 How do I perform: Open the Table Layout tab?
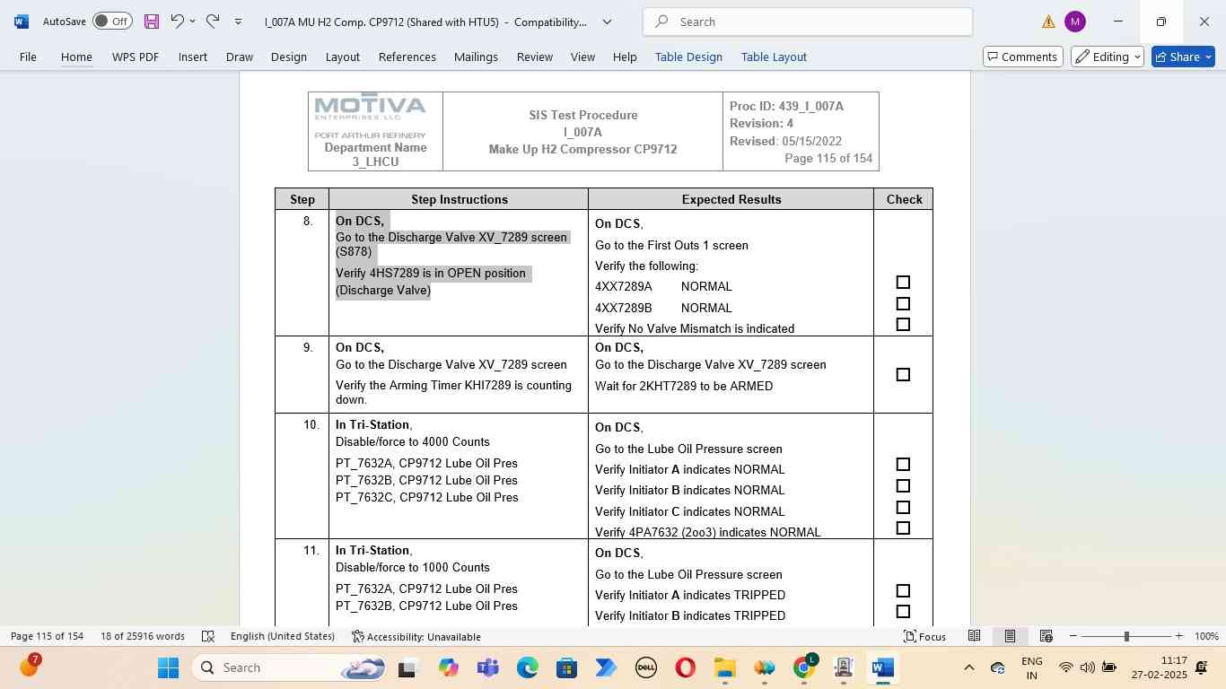click(774, 57)
